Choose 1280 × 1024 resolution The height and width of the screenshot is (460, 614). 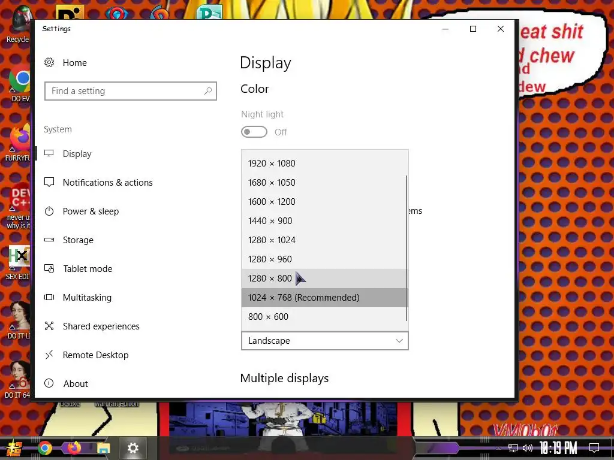pyautogui.click(x=324, y=240)
